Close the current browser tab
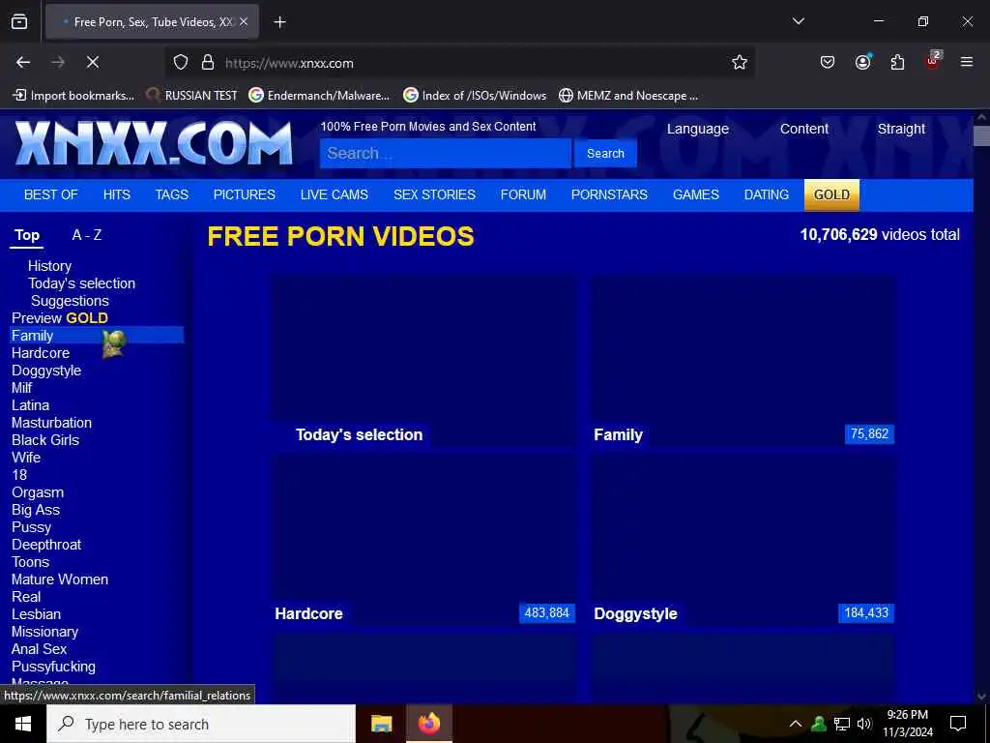990x743 pixels. (244, 21)
